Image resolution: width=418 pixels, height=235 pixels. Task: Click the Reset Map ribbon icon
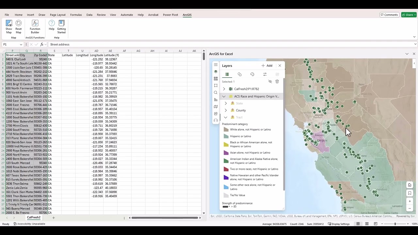pos(19,27)
